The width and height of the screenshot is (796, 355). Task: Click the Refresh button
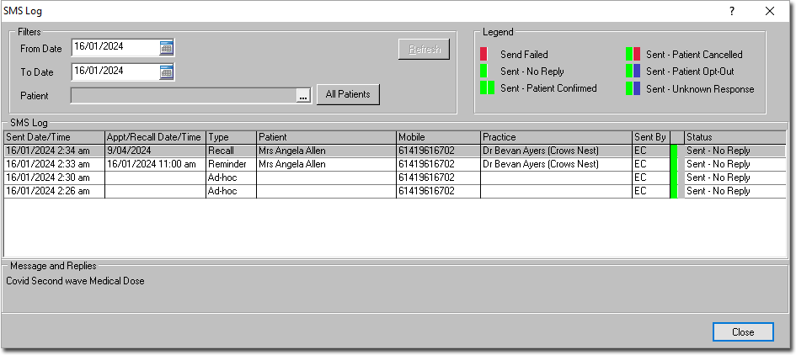click(424, 49)
